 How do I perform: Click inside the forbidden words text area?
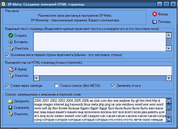click(x=100, y=110)
